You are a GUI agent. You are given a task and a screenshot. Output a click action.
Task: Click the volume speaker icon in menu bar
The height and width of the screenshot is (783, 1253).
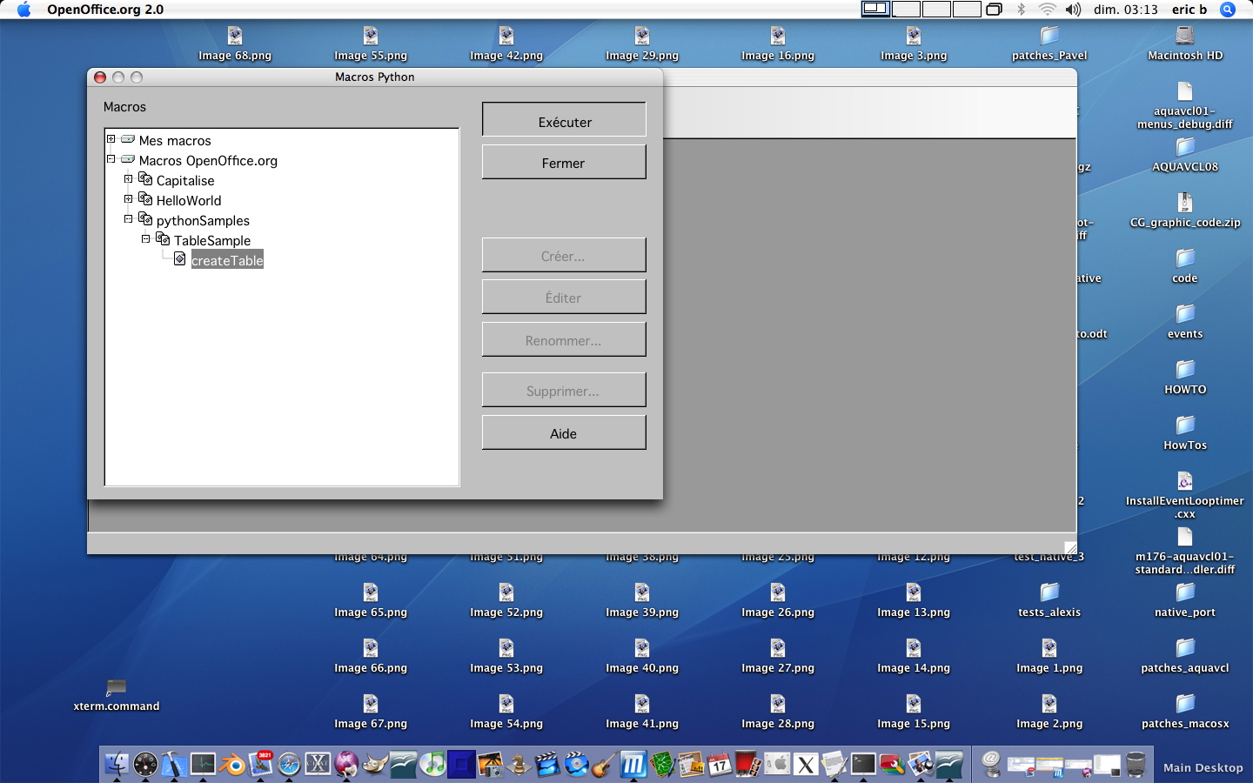[x=1073, y=10]
